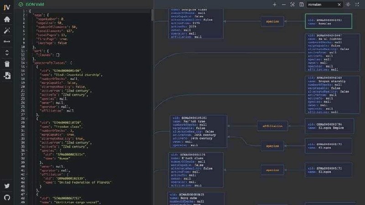This screenshot has height=205, width=365.
Task: Save the graph with the save icon
Action: [302, 5]
